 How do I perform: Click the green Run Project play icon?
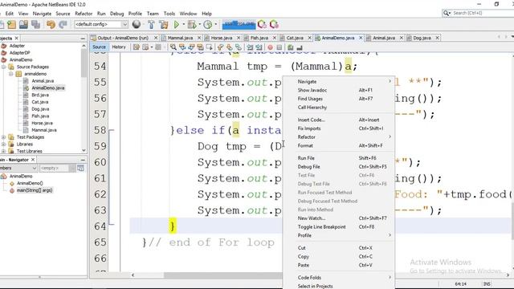[177, 25]
